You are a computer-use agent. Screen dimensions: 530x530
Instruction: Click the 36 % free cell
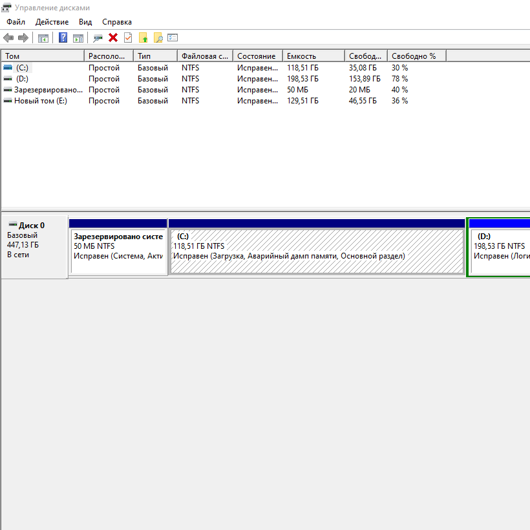(x=400, y=101)
